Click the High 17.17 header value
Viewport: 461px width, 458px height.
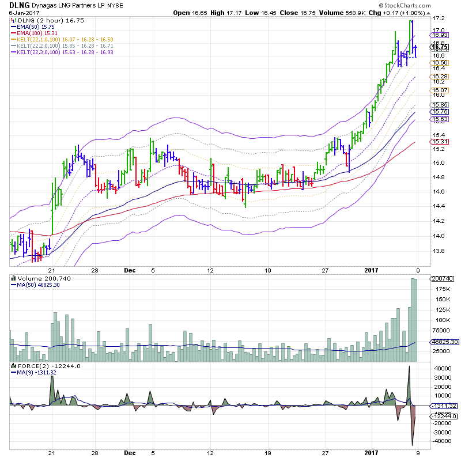(x=226, y=13)
